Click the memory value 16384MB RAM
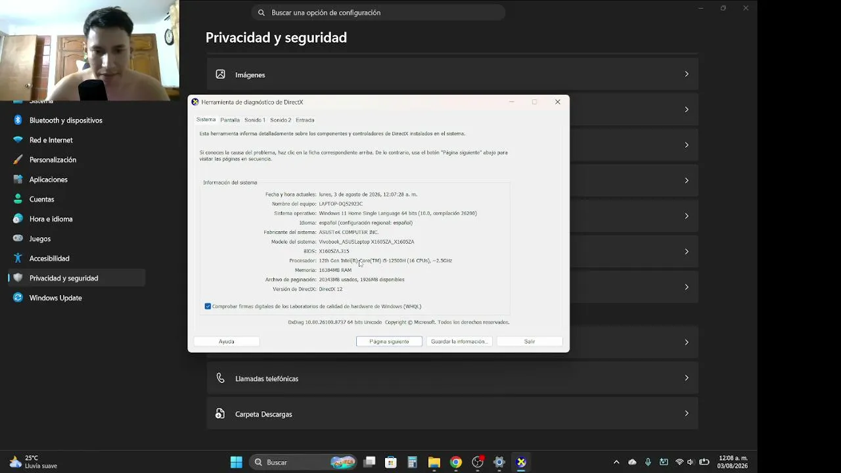 [x=335, y=270]
